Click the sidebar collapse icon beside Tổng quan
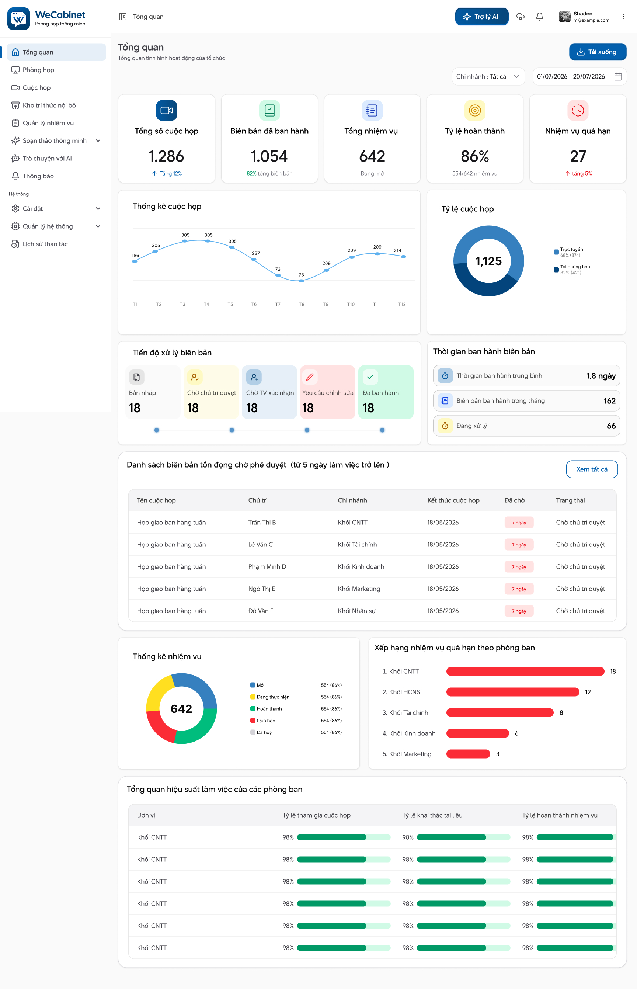The width and height of the screenshot is (637, 989). click(x=122, y=17)
